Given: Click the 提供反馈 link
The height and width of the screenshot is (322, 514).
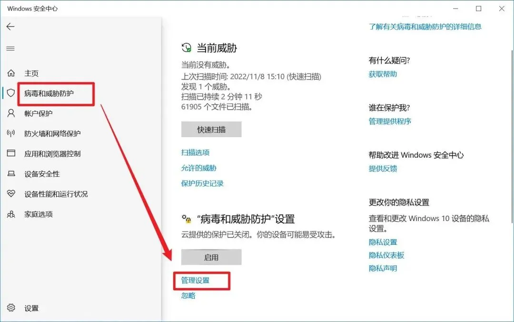Looking at the screenshot, I should click(x=383, y=169).
